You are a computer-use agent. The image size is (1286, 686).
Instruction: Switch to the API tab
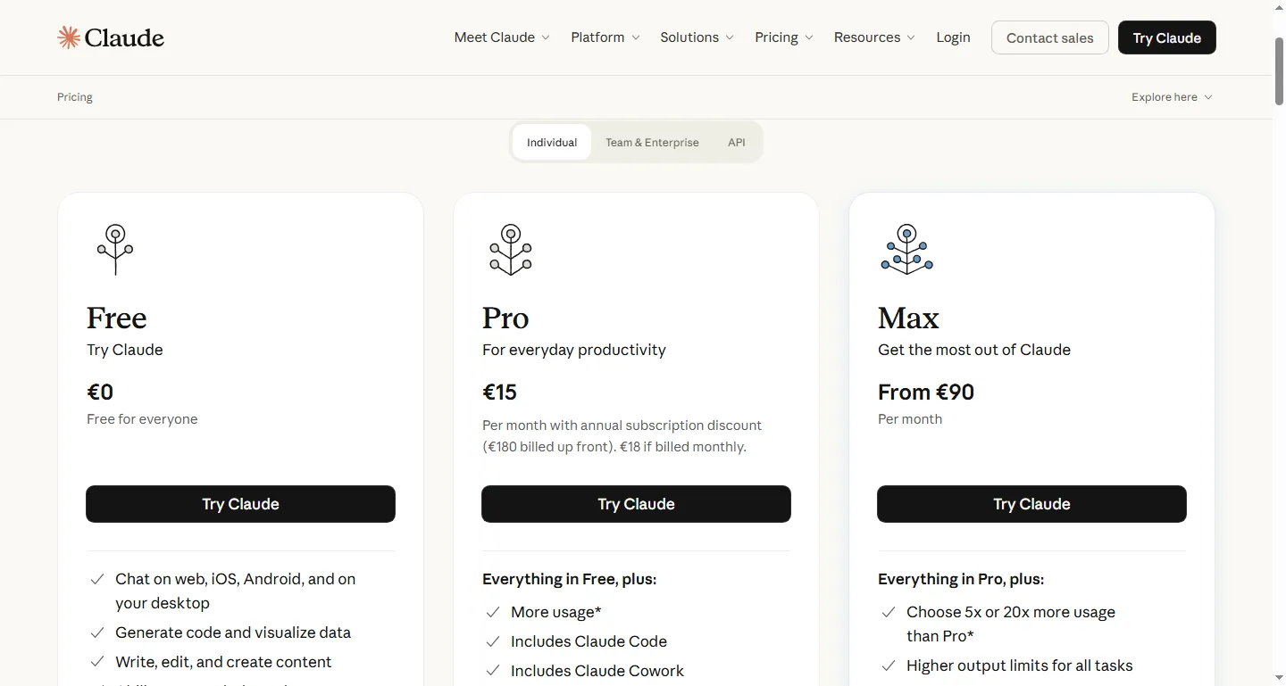(736, 142)
